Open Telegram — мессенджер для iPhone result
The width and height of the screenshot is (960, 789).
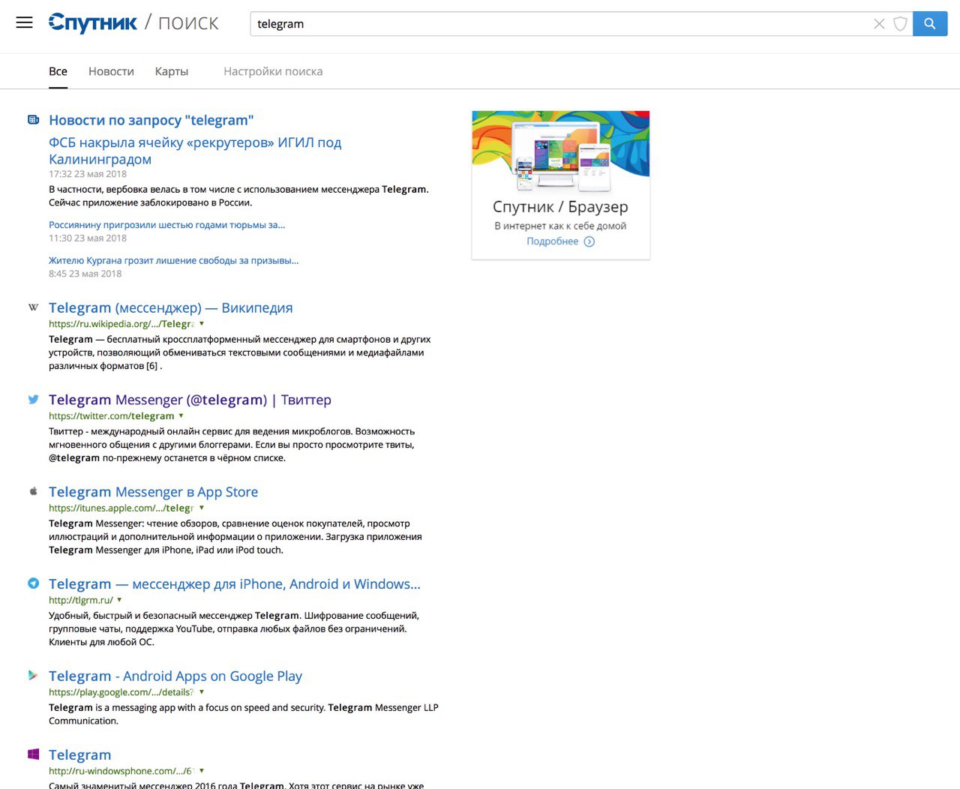235,584
